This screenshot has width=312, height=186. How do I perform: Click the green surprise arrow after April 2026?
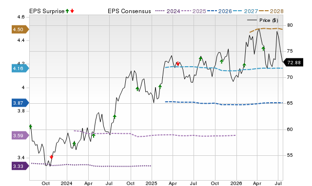[263, 48]
